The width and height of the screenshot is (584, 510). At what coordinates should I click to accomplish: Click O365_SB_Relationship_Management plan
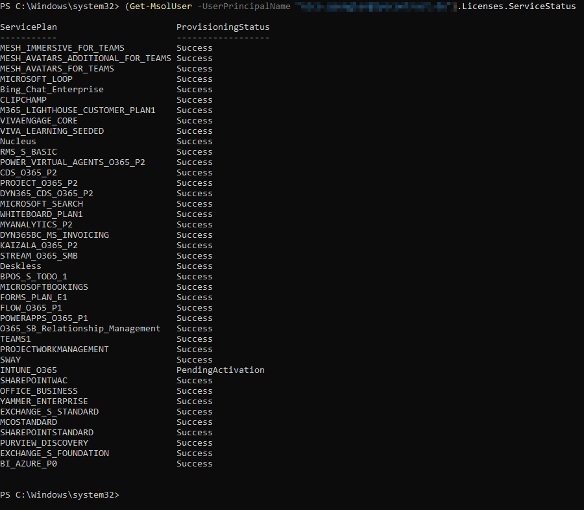pyautogui.click(x=80, y=329)
